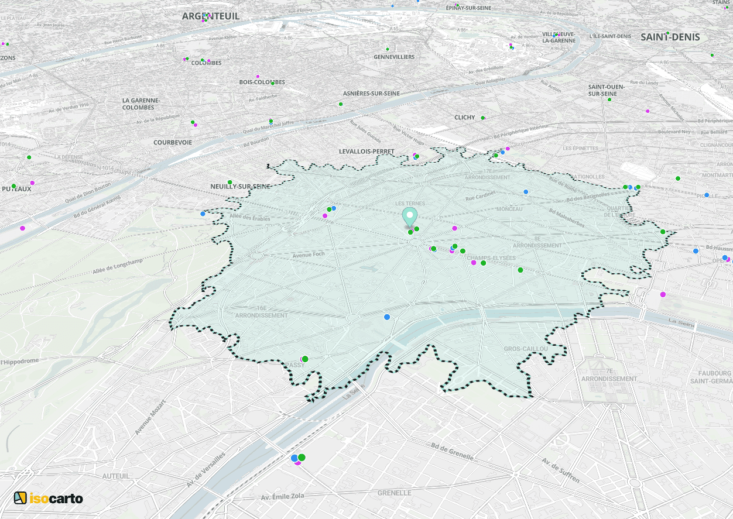The width and height of the screenshot is (733, 519).
Task: Click the isocarto logo
Action: (50, 499)
